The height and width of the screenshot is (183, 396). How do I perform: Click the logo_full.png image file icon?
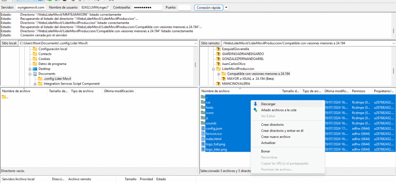click(x=203, y=144)
